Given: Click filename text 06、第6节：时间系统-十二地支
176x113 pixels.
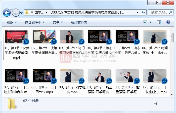Looking at the screenshot, I should click(155, 50).
